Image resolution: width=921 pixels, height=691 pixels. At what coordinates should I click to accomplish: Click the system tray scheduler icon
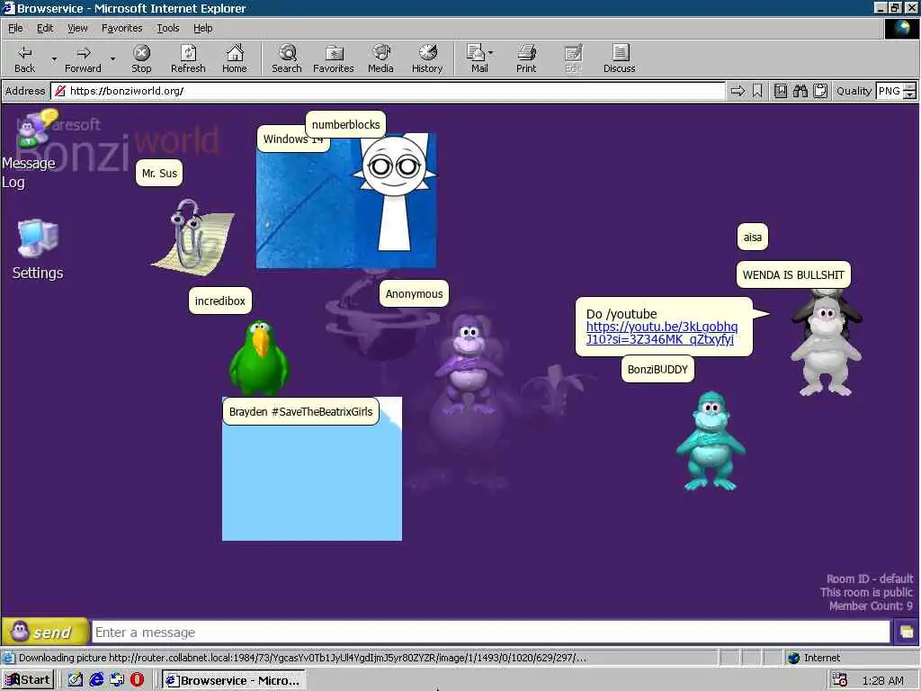[840, 680]
